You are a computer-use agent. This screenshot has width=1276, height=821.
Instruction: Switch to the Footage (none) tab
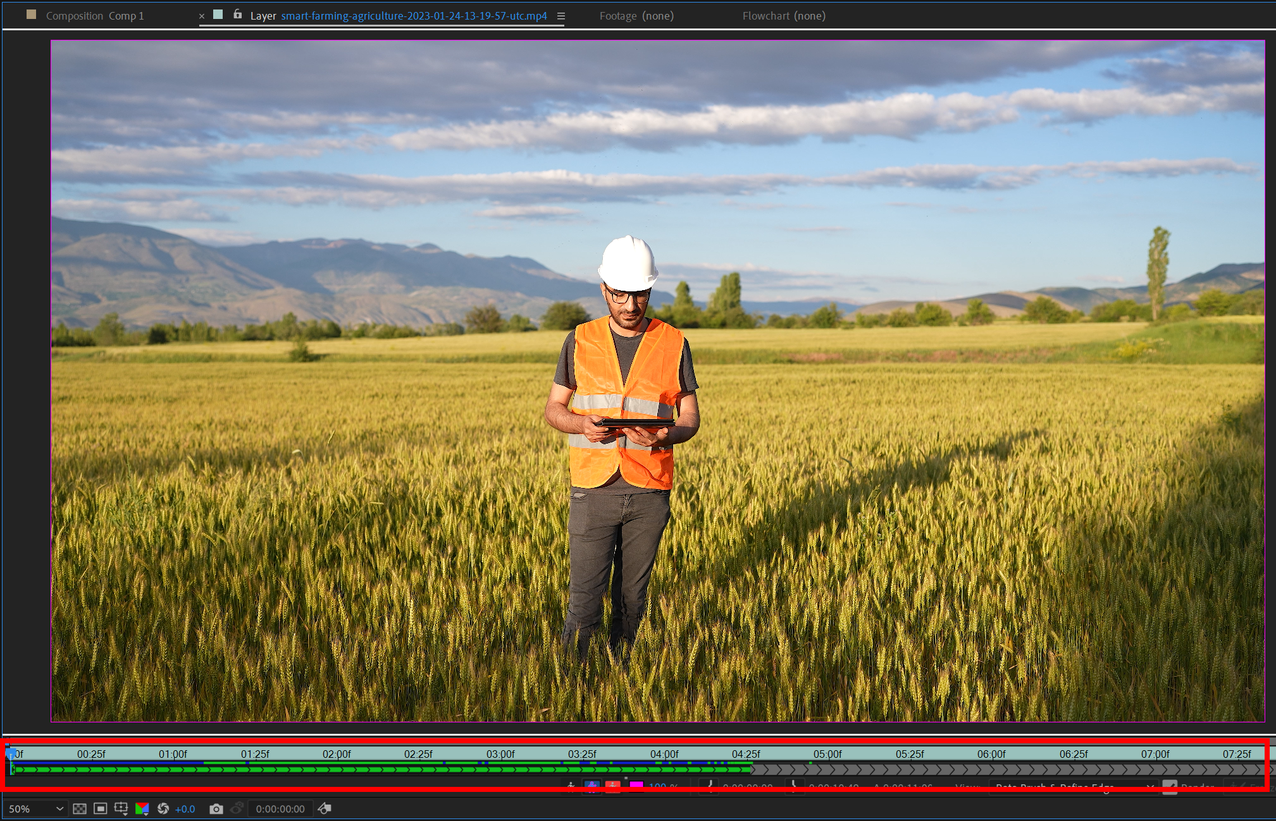point(636,16)
